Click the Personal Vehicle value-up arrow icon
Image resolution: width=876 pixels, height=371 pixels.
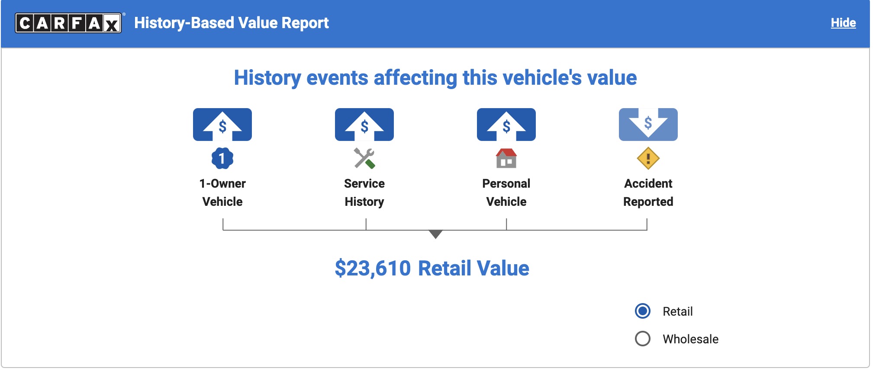point(506,125)
